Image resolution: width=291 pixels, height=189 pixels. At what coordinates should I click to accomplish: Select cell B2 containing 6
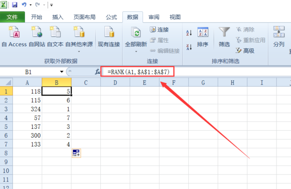[57, 100]
